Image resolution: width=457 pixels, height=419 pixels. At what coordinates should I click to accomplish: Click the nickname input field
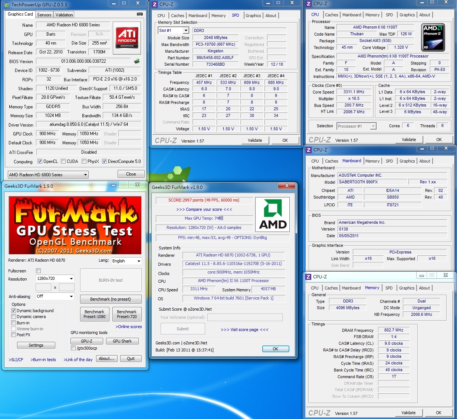tap(245, 317)
